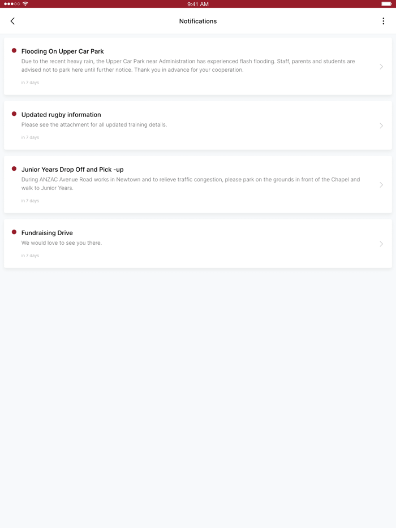Open the Updated rugby information title
396x528 pixels.
(x=61, y=115)
